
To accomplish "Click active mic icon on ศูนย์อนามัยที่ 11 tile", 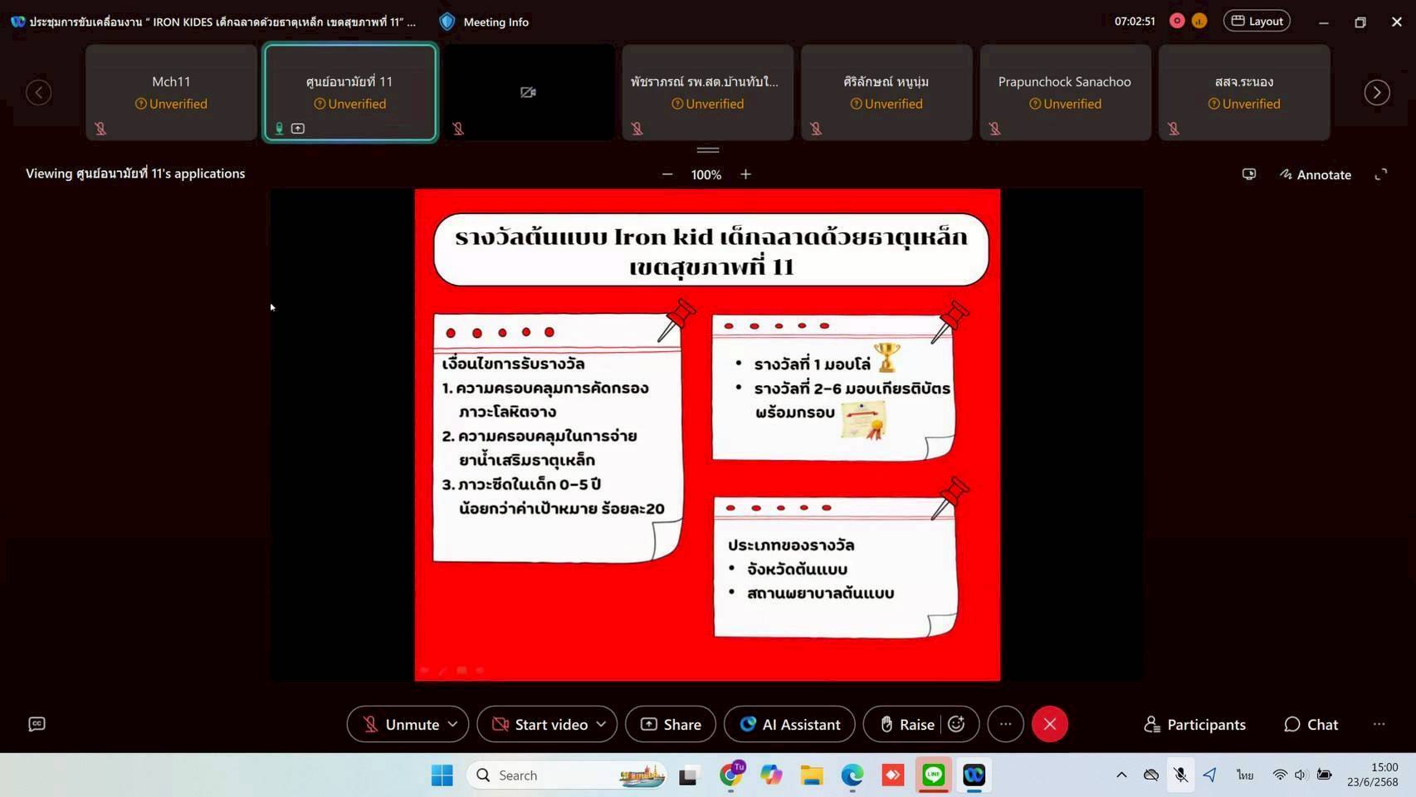I will (279, 129).
